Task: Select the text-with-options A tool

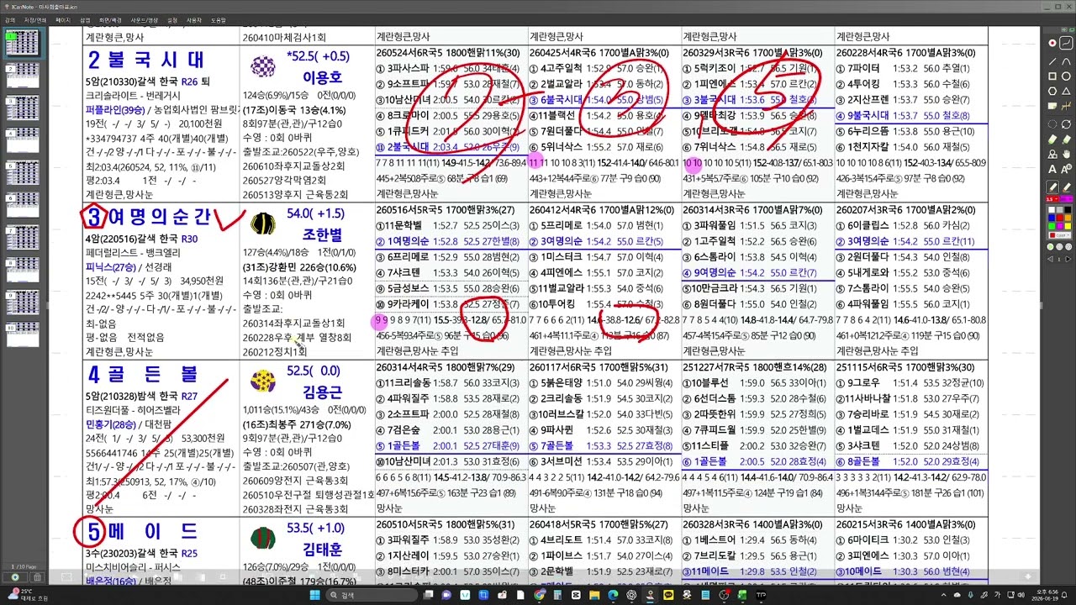Action: click(1066, 169)
